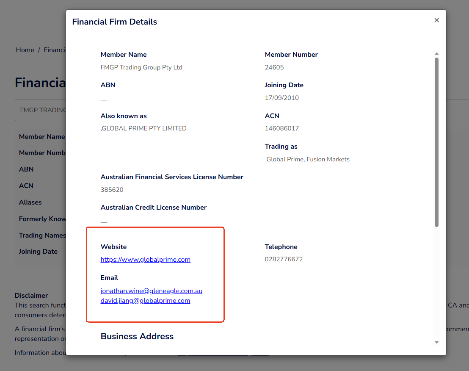The height and width of the screenshot is (371, 469).
Task: Click the Disclaimer heading on the background page
Action: click(31, 295)
